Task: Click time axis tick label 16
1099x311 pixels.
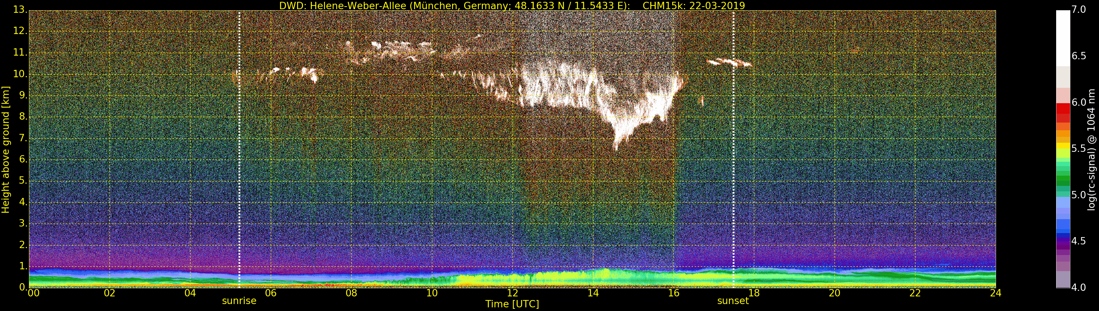Action: pos(674,293)
